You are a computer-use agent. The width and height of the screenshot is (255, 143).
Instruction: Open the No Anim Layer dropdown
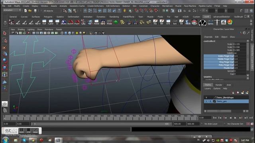point(211,124)
